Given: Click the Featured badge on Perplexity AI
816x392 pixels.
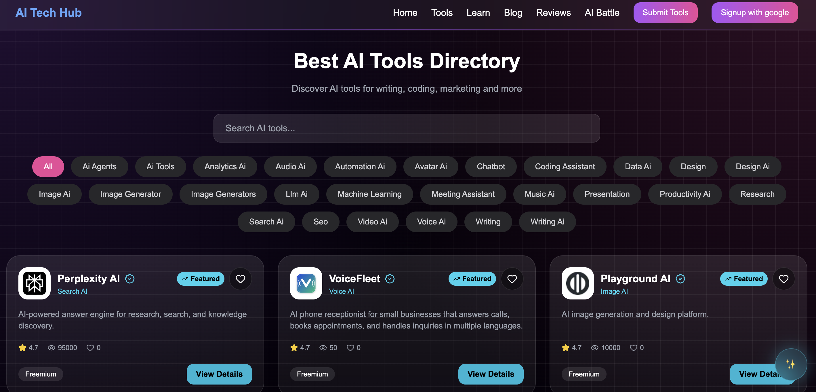Looking at the screenshot, I should 201,279.
